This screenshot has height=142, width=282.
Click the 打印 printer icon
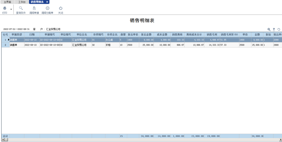point(5,8)
